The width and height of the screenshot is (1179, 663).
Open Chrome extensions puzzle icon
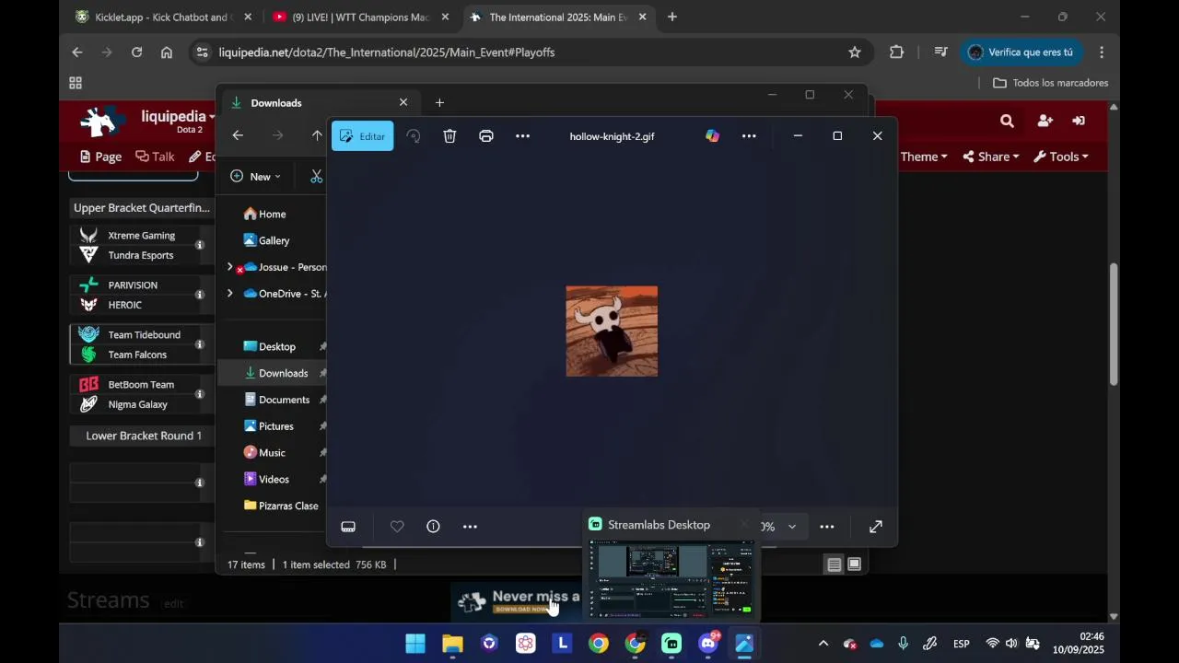[896, 52]
